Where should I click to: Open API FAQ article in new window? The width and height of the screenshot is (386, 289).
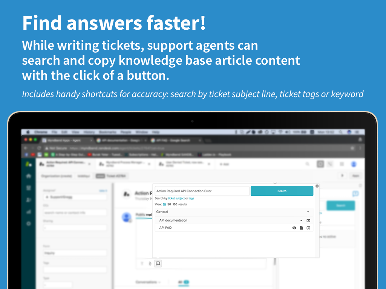point(308,228)
